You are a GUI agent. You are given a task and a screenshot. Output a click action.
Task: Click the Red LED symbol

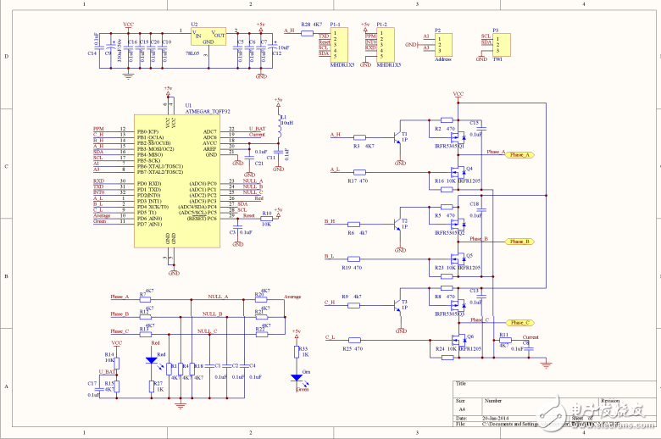(151, 359)
